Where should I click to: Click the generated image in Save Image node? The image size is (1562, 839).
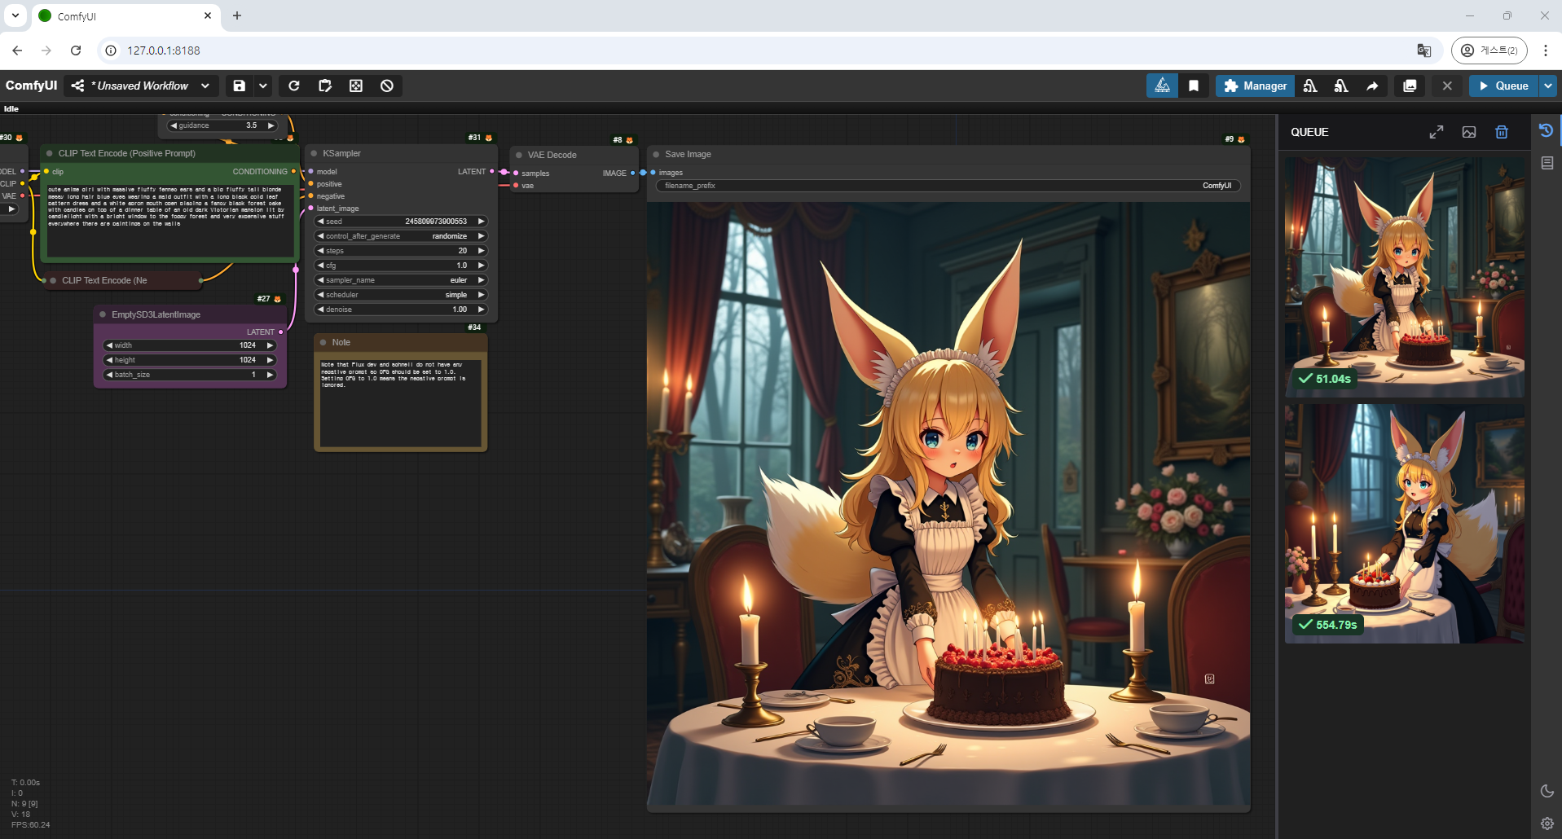[948, 504]
